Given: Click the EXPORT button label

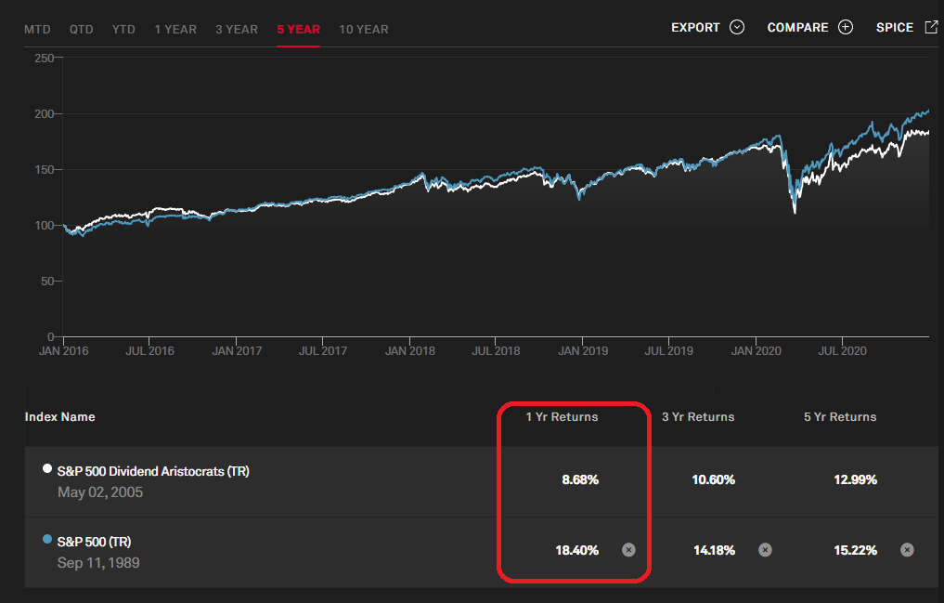Looking at the screenshot, I should [x=695, y=28].
